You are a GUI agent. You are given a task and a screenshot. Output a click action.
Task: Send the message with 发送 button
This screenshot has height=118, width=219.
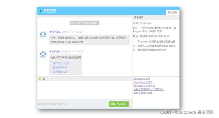tap(119, 104)
